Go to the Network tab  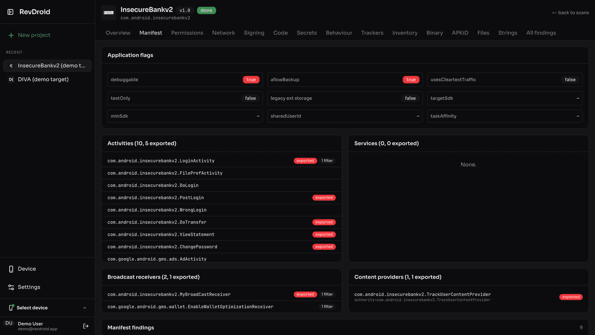pos(224,33)
